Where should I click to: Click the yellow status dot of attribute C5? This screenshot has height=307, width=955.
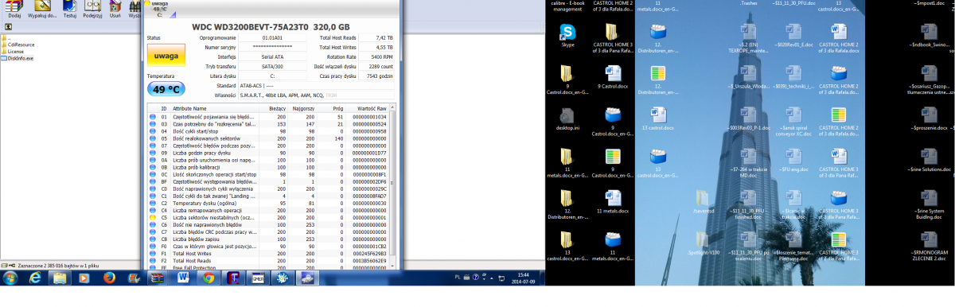click(153, 217)
